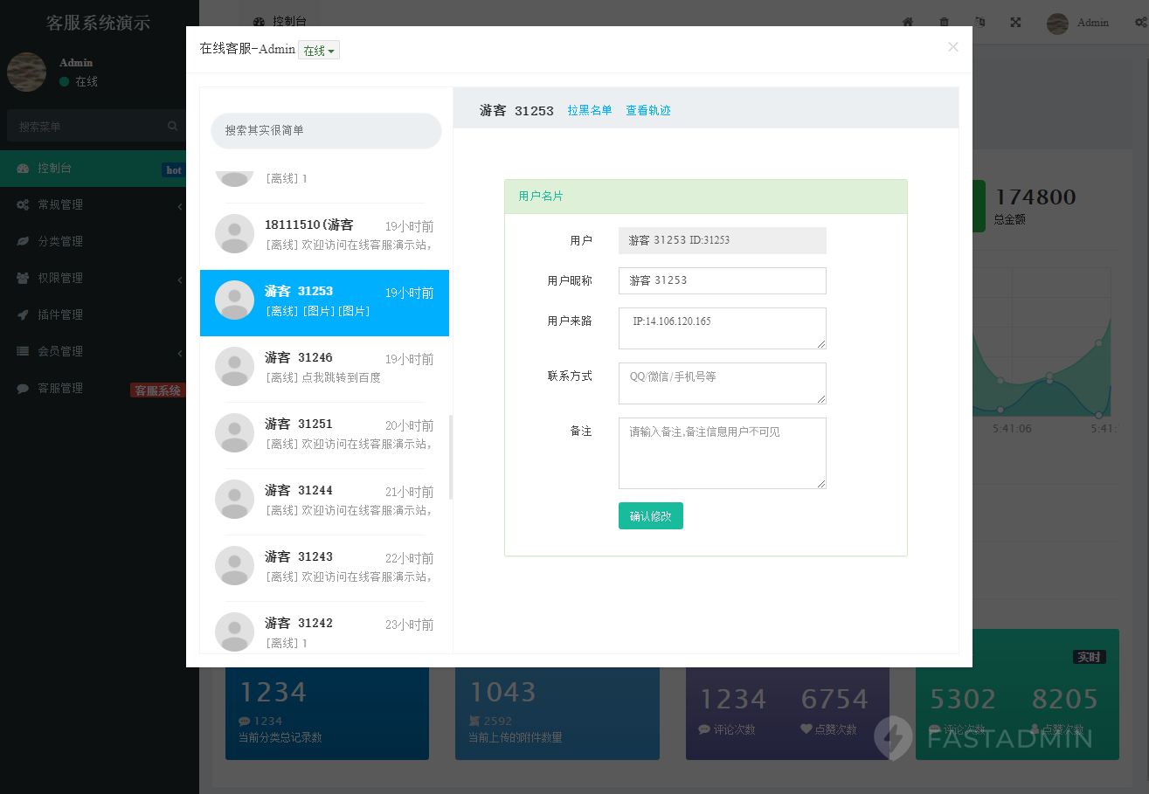The height and width of the screenshot is (794, 1149).
Task: Click the 确认修改 confirm button
Action: point(651,515)
